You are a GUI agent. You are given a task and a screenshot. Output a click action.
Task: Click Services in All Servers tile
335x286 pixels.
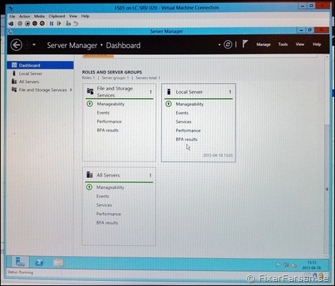click(104, 205)
